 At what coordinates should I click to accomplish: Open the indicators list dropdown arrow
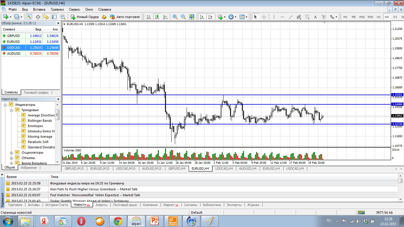coord(225,17)
